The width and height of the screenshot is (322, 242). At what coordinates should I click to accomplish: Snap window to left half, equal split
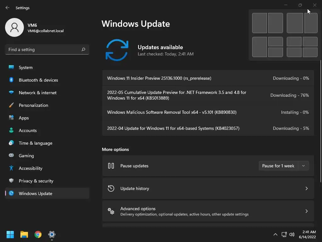coord(259,23)
